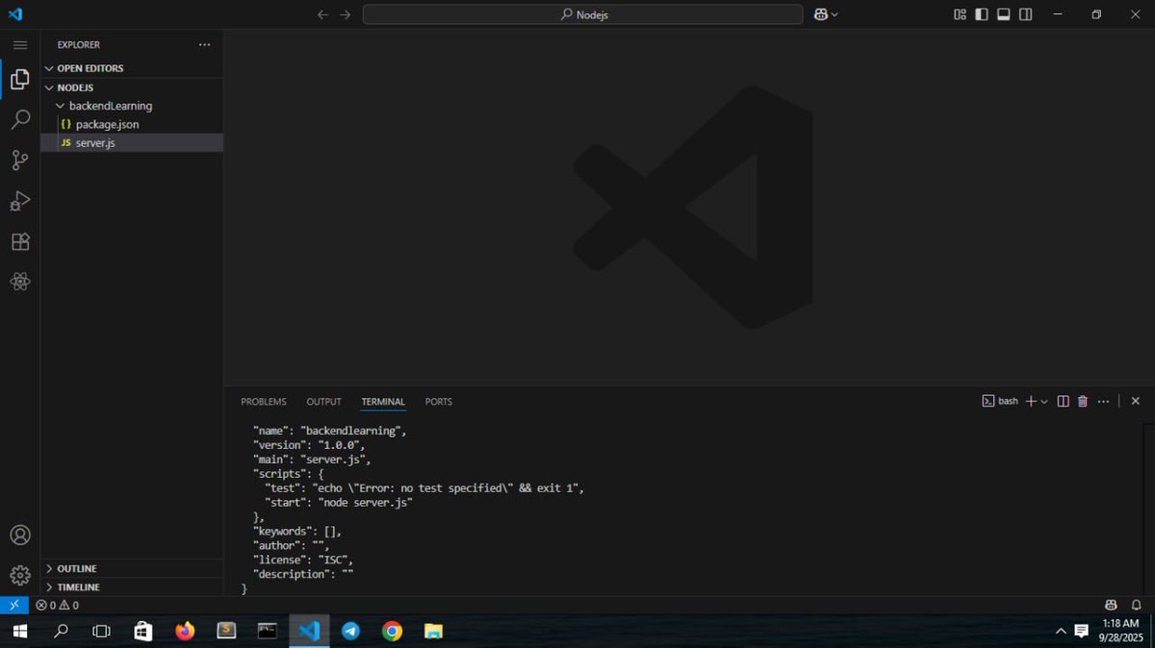Viewport: 1155px width, 648px height.
Task: Open Sublime Text from taskbar
Action: click(226, 632)
